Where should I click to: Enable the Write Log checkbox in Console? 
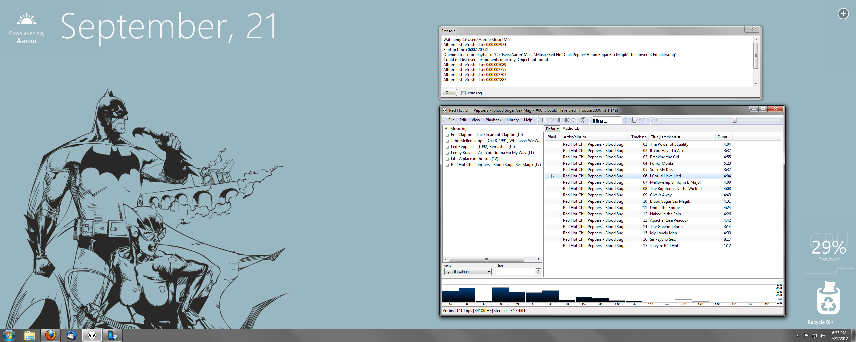pyautogui.click(x=463, y=93)
